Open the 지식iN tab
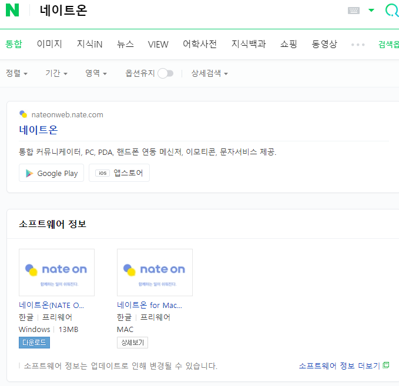This screenshot has width=399, height=386. pyautogui.click(x=89, y=44)
